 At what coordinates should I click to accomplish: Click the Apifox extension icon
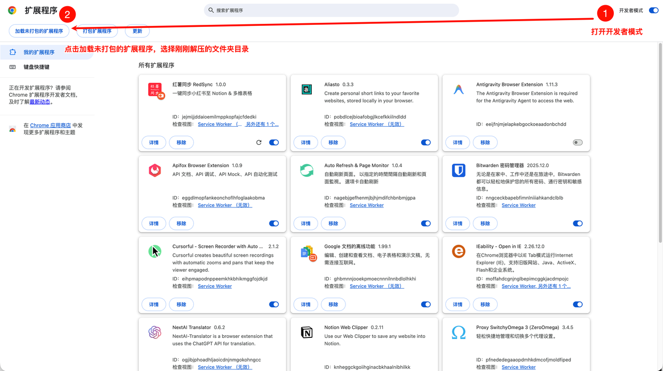click(155, 170)
